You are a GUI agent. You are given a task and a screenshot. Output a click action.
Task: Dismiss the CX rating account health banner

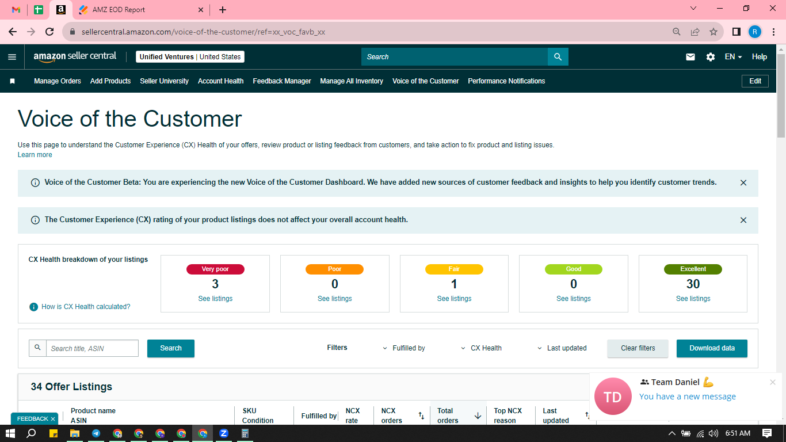point(743,220)
